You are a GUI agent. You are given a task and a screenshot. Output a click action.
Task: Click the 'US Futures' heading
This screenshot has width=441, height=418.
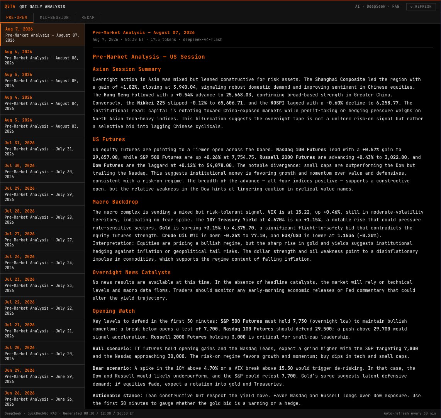(x=109, y=139)
